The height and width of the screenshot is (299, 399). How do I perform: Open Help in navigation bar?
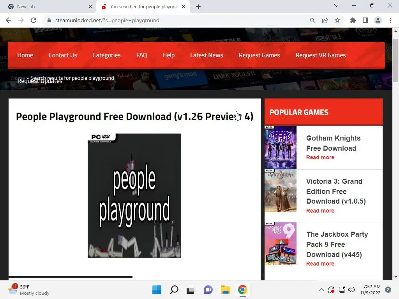168,55
